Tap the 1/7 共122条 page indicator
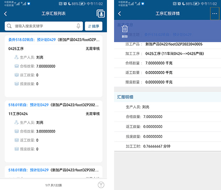Screen dimensions: 221x190 (x=53, y=185)
